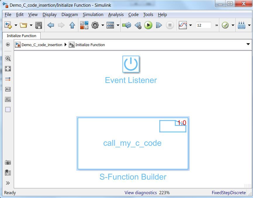Save the model with the floppy icon
This screenshot has width=253, height=198.
(x=39, y=25)
